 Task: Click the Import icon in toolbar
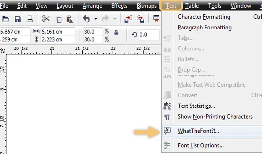[x=128, y=19]
